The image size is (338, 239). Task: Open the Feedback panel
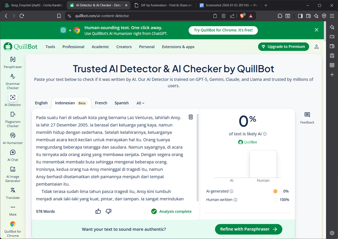pos(307,118)
